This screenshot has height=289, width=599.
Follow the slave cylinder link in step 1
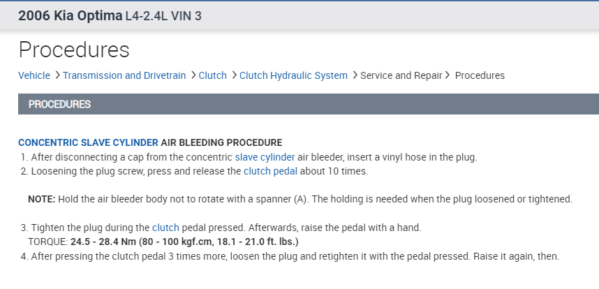(x=265, y=157)
